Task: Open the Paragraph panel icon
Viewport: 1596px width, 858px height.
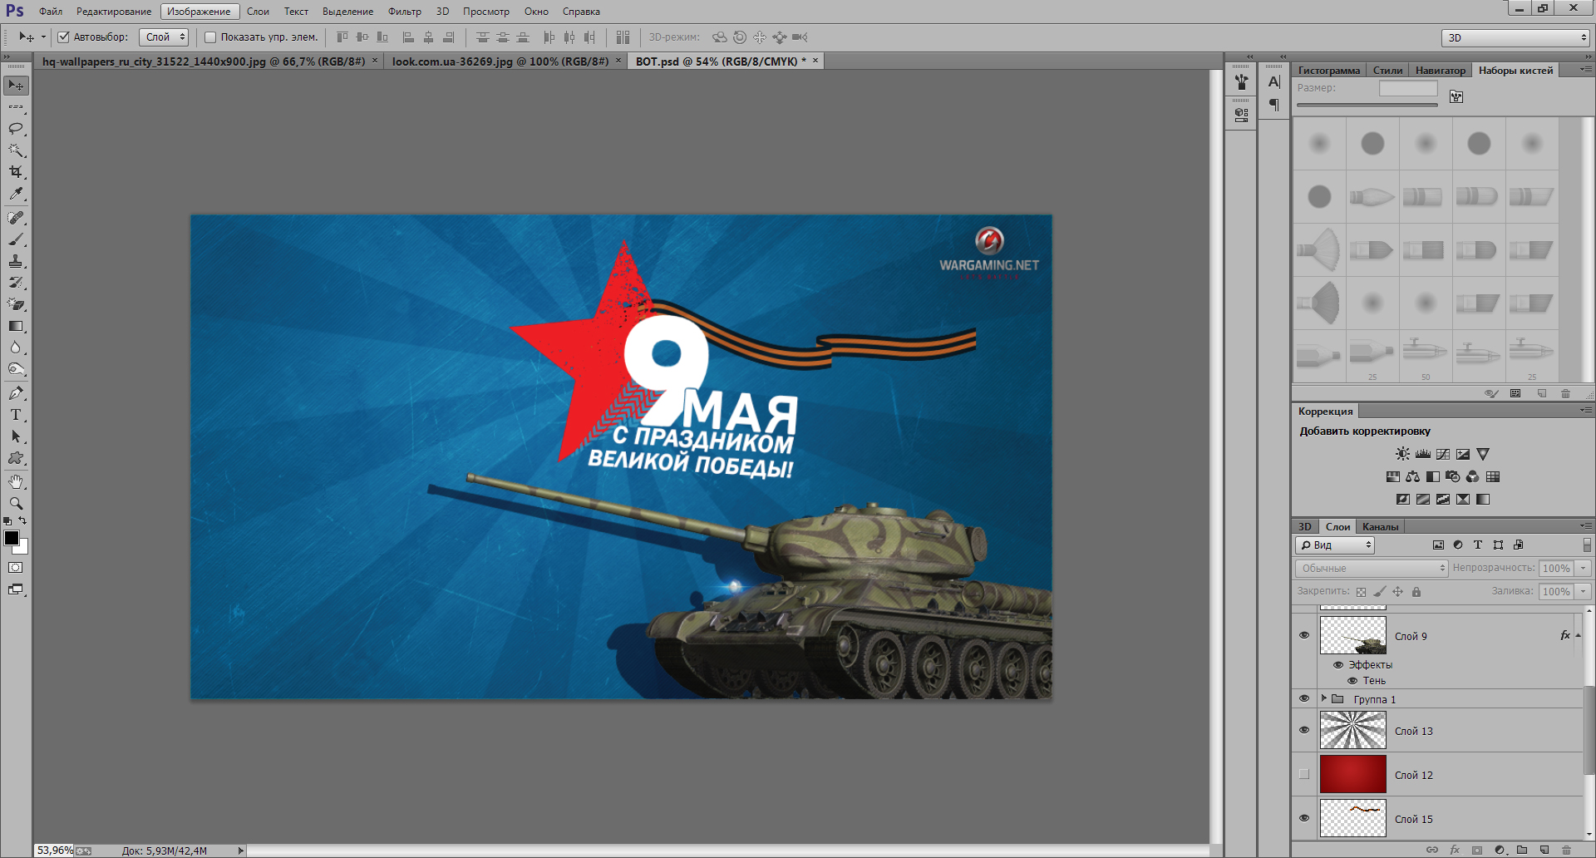Action: (x=1273, y=105)
